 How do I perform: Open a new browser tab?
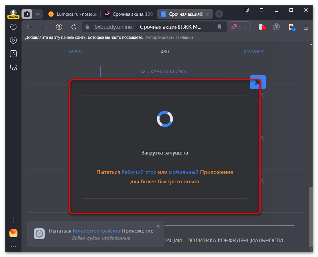pos(219,14)
